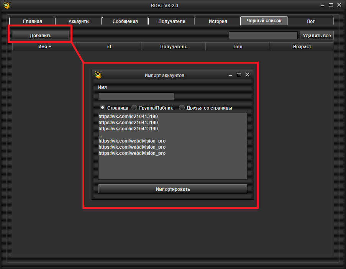The width and height of the screenshot is (346, 269).
Task: Click the Удалить всё button
Action: coord(316,35)
